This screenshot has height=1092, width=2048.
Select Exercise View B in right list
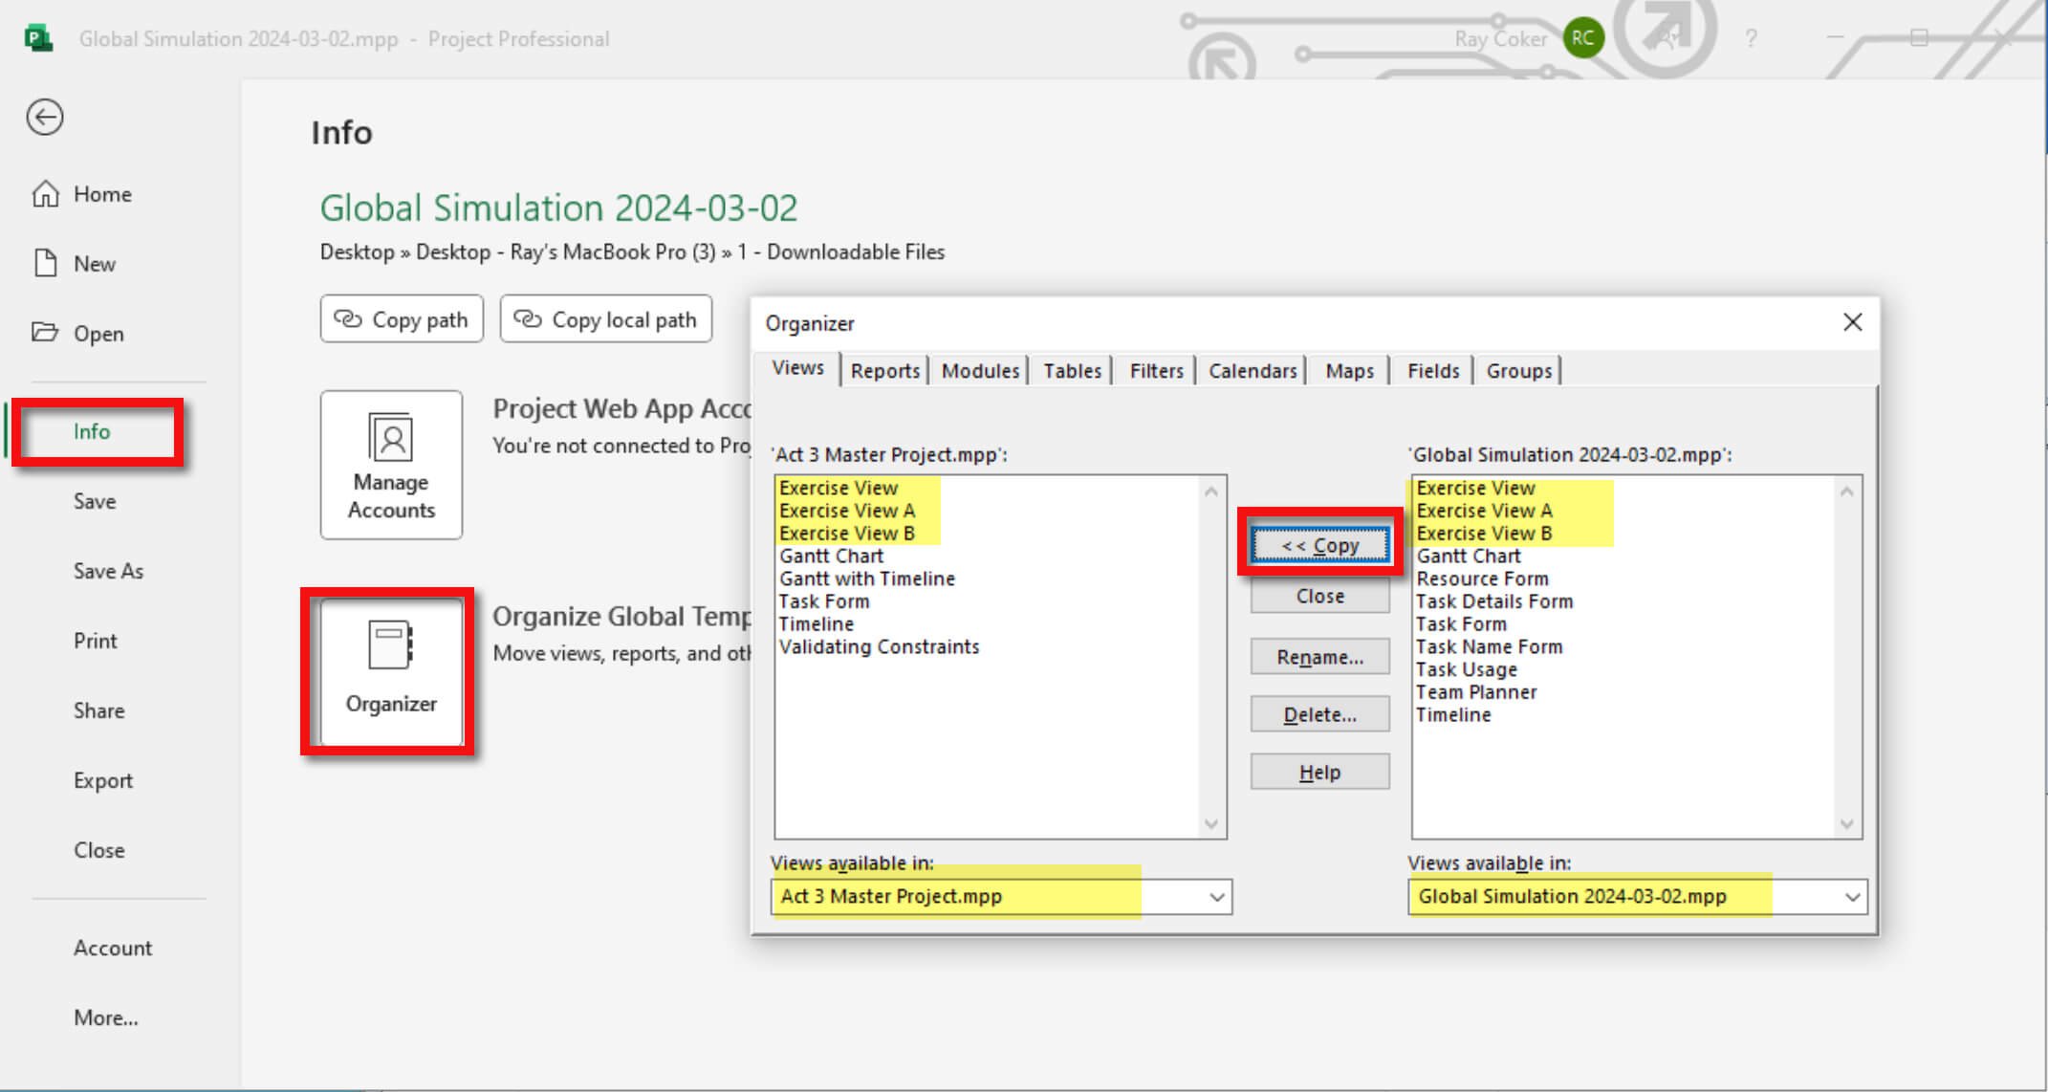[1484, 534]
